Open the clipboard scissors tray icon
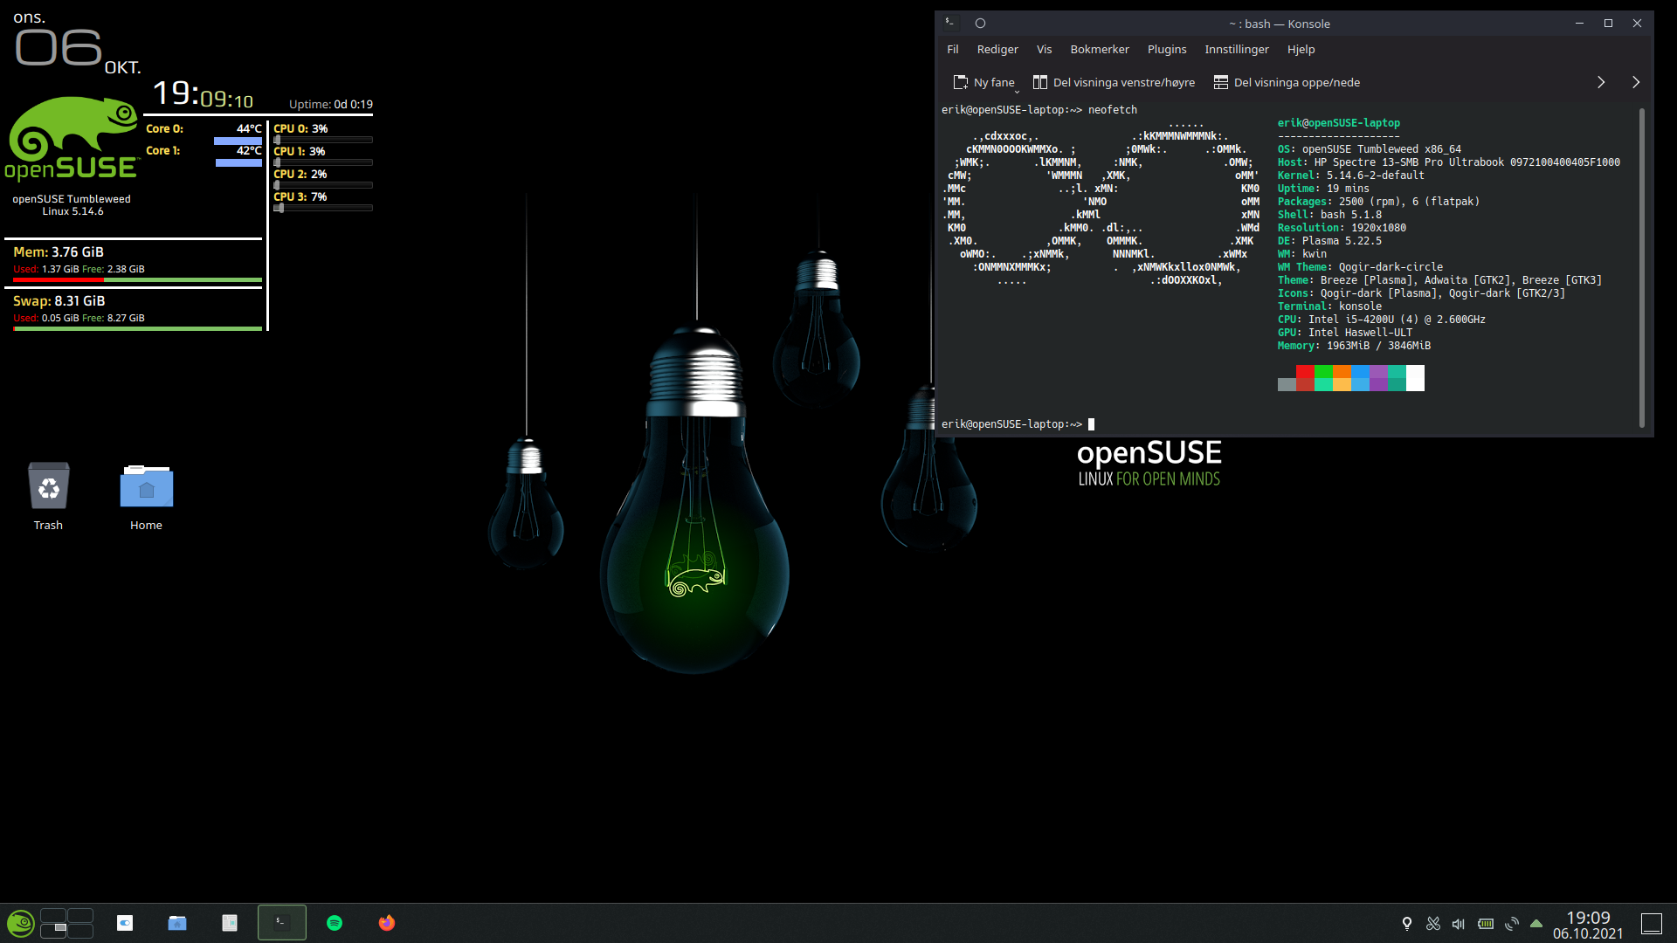Screen dimensions: 1677x943 coord(1433,924)
